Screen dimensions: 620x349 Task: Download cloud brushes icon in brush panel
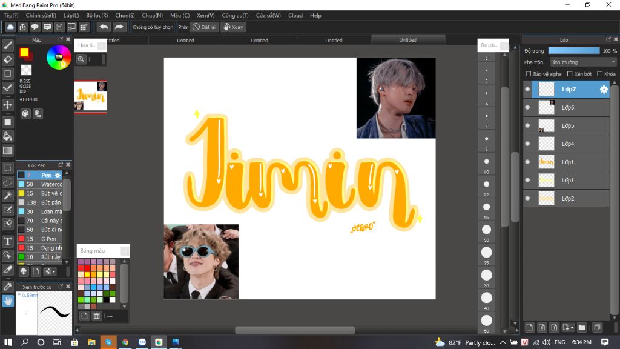(24, 271)
